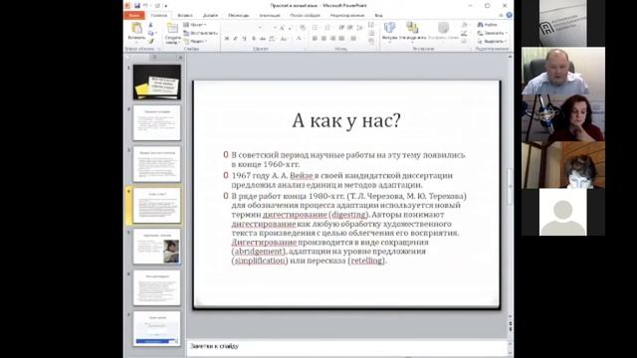Open the Customize Quick Access Toolbar dropdown
The height and width of the screenshot is (358, 637).
(166, 6)
